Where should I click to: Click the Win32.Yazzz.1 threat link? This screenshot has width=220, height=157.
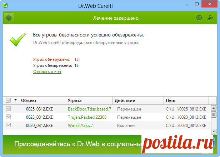tap(81, 125)
